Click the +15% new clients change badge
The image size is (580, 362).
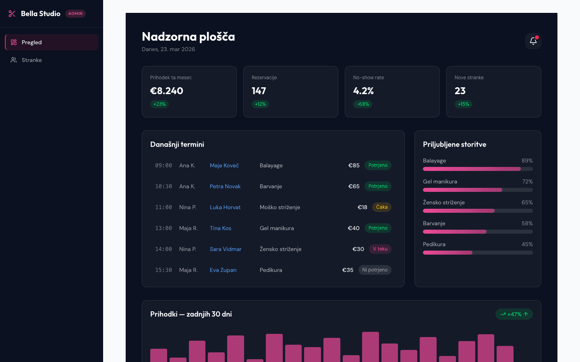point(464,104)
